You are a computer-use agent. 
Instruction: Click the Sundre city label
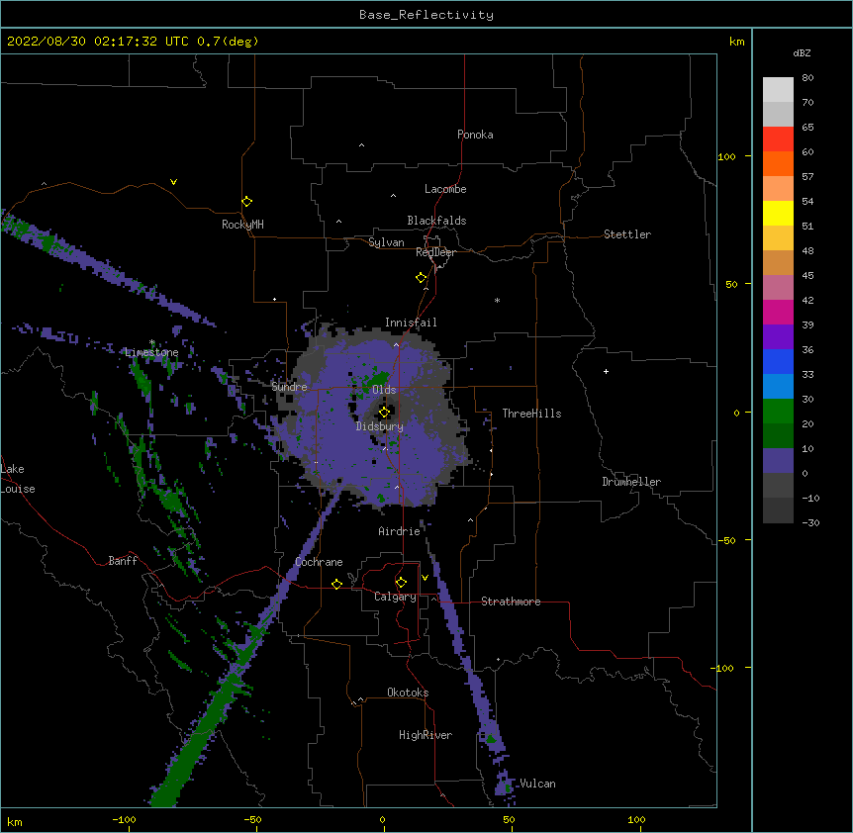[289, 387]
